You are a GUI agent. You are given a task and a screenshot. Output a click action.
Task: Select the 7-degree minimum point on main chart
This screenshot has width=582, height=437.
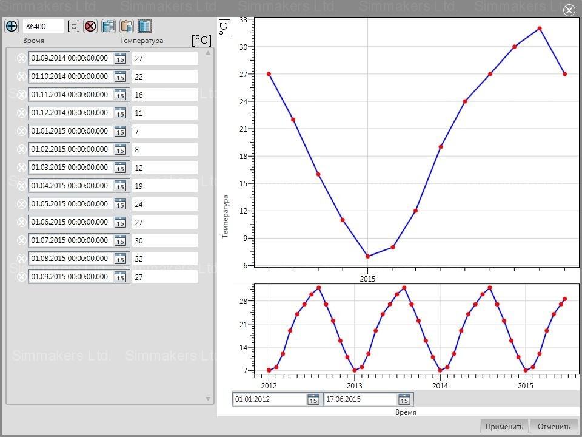[x=367, y=256]
